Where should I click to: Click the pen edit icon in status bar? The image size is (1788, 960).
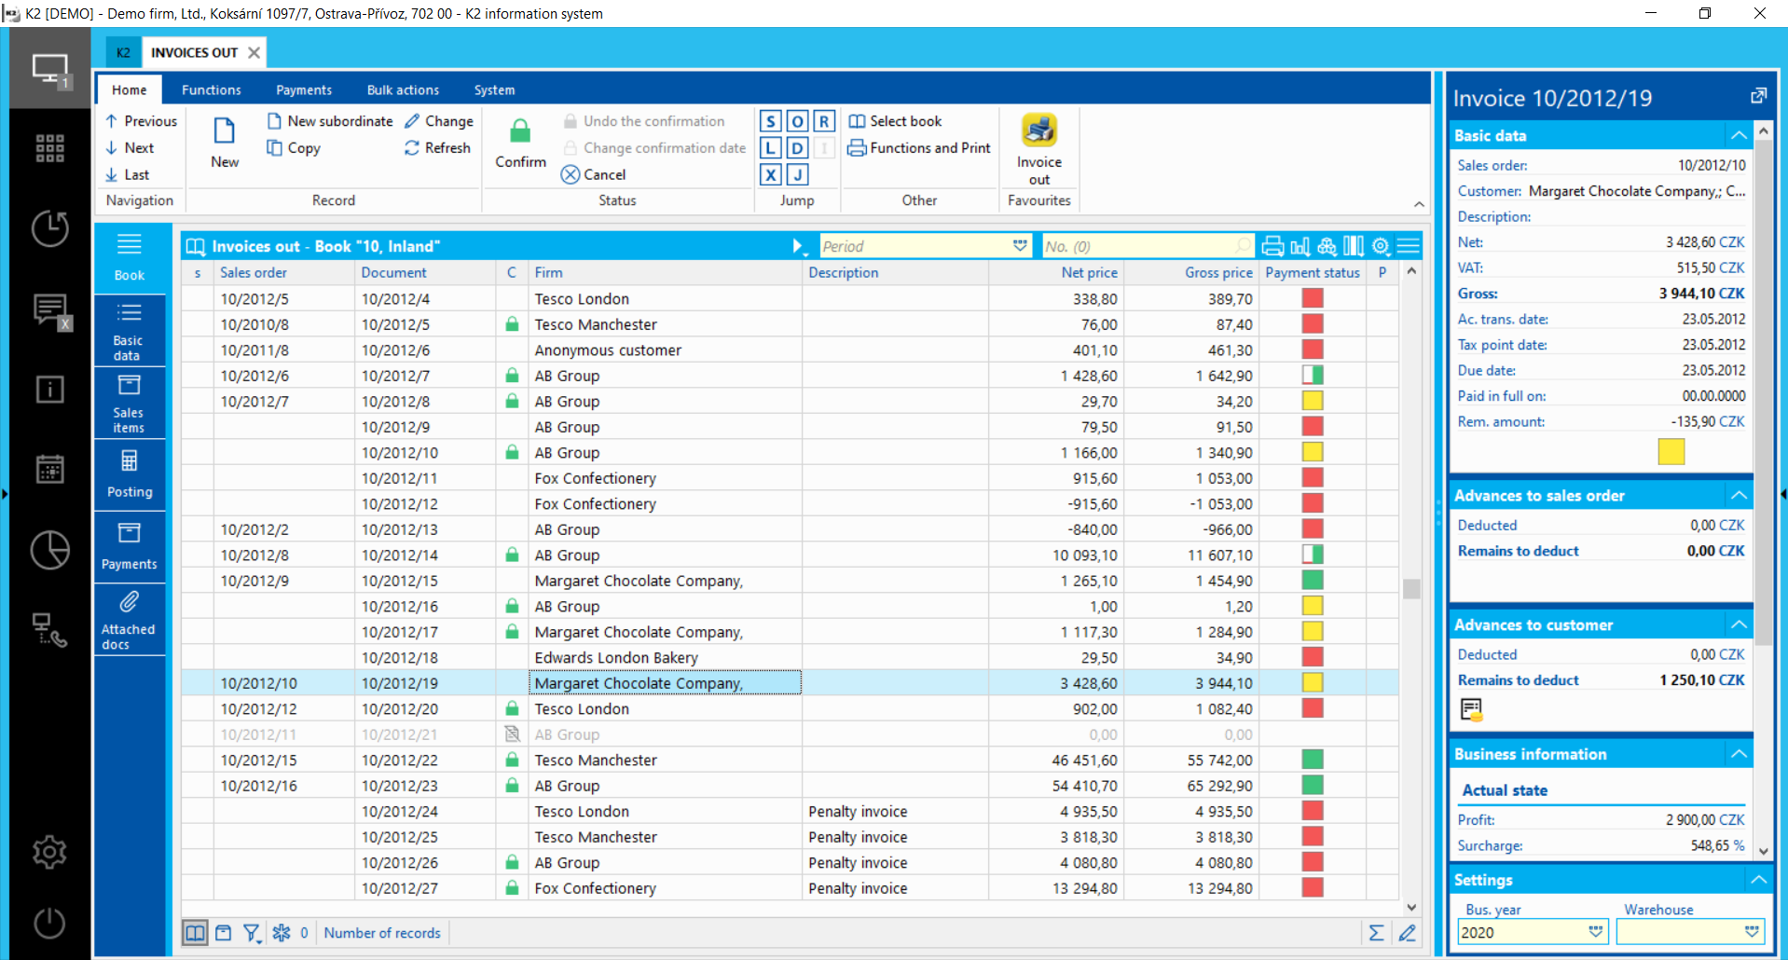pyautogui.click(x=1408, y=933)
